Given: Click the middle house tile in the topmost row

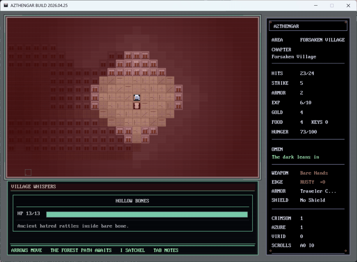Looking at the screenshot, I should tap(137, 55).
